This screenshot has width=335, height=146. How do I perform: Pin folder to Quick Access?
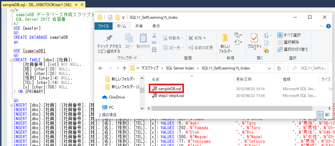click(109, 43)
